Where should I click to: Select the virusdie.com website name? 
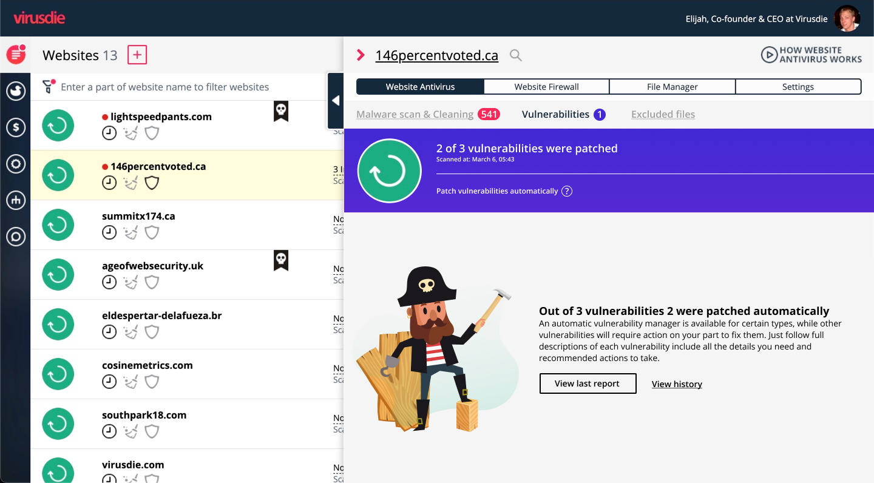133,465
